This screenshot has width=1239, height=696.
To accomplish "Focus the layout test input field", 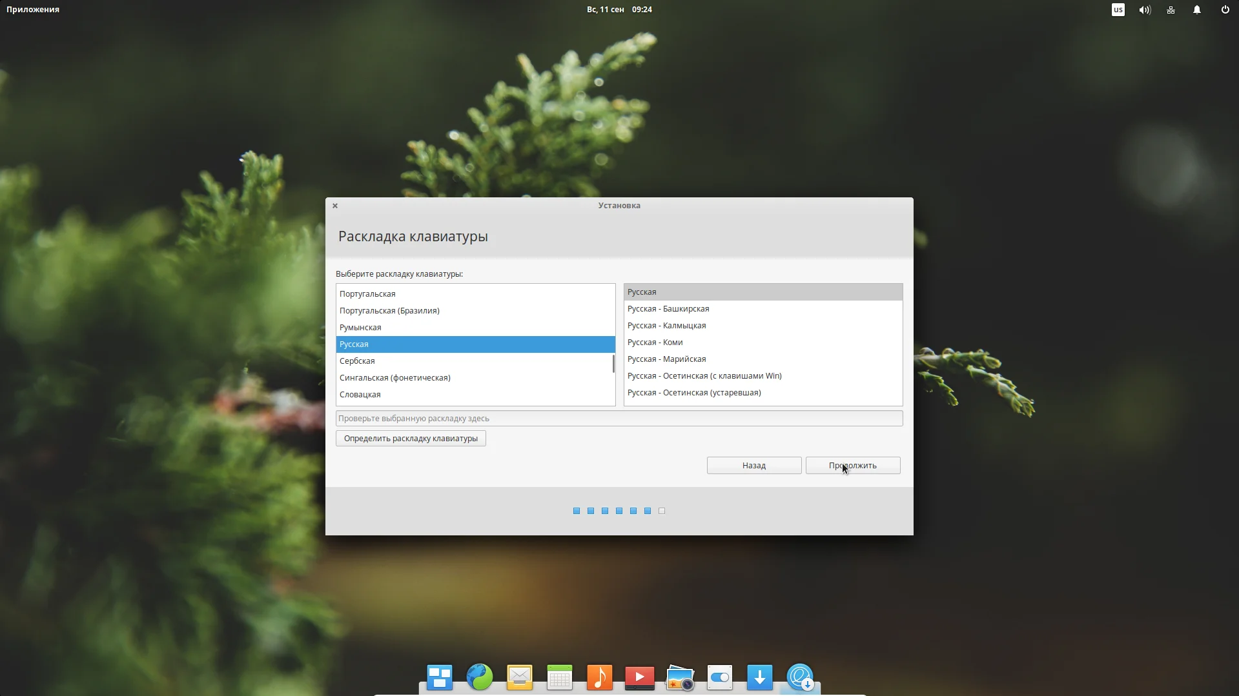I will 619,419.
